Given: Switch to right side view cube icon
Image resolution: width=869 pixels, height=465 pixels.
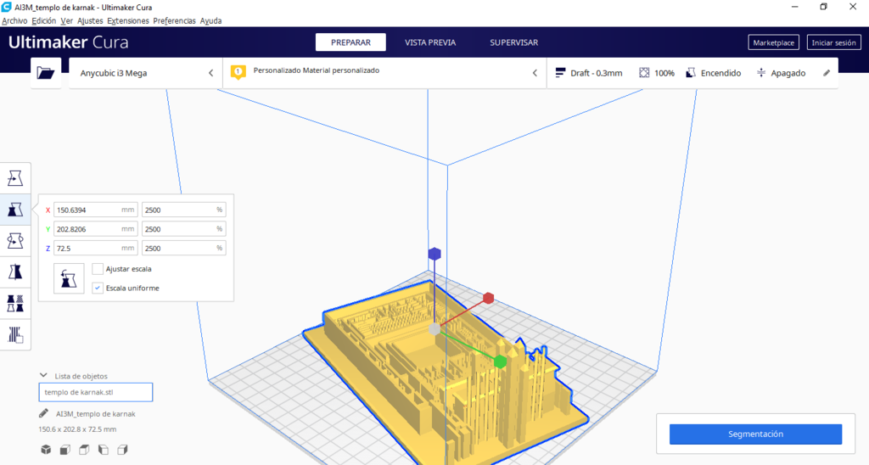Looking at the screenshot, I should [122, 450].
